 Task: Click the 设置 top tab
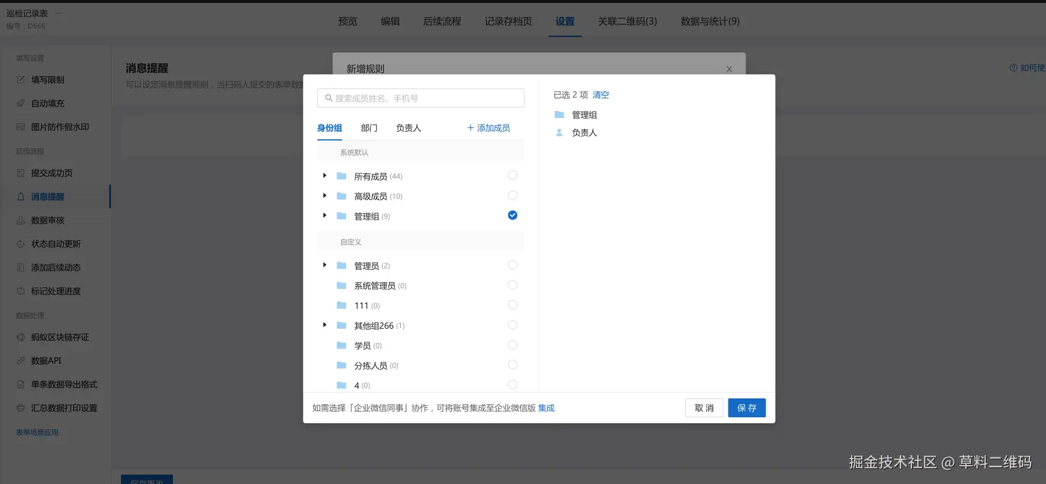(x=565, y=21)
